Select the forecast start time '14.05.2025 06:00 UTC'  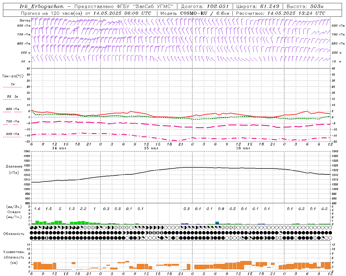click(x=122, y=13)
